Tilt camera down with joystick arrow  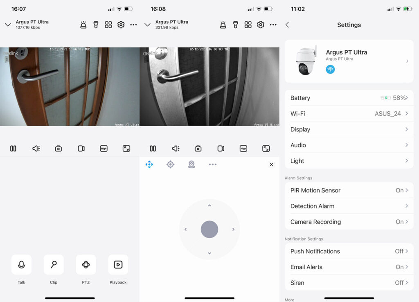[x=209, y=253]
